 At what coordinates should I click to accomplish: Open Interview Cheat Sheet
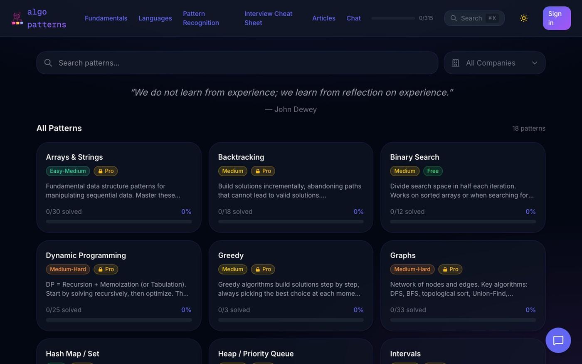(x=268, y=18)
